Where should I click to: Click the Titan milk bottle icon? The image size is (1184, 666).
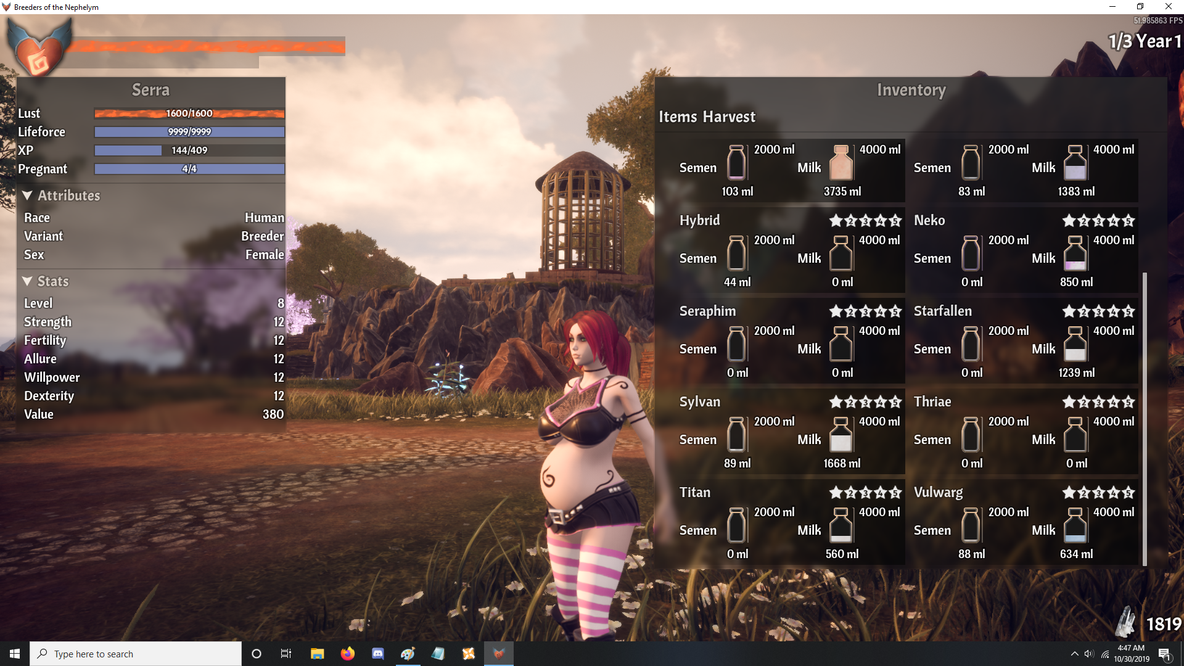pyautogui.click(x=841, y=525)
